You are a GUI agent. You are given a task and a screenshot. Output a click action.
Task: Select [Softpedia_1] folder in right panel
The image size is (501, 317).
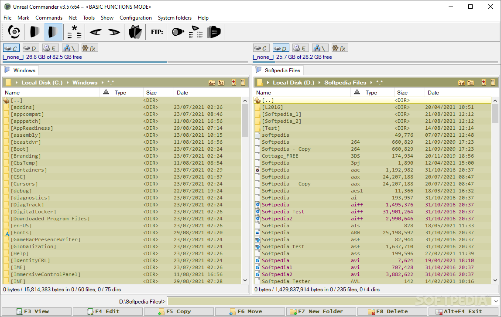[373, 114]
